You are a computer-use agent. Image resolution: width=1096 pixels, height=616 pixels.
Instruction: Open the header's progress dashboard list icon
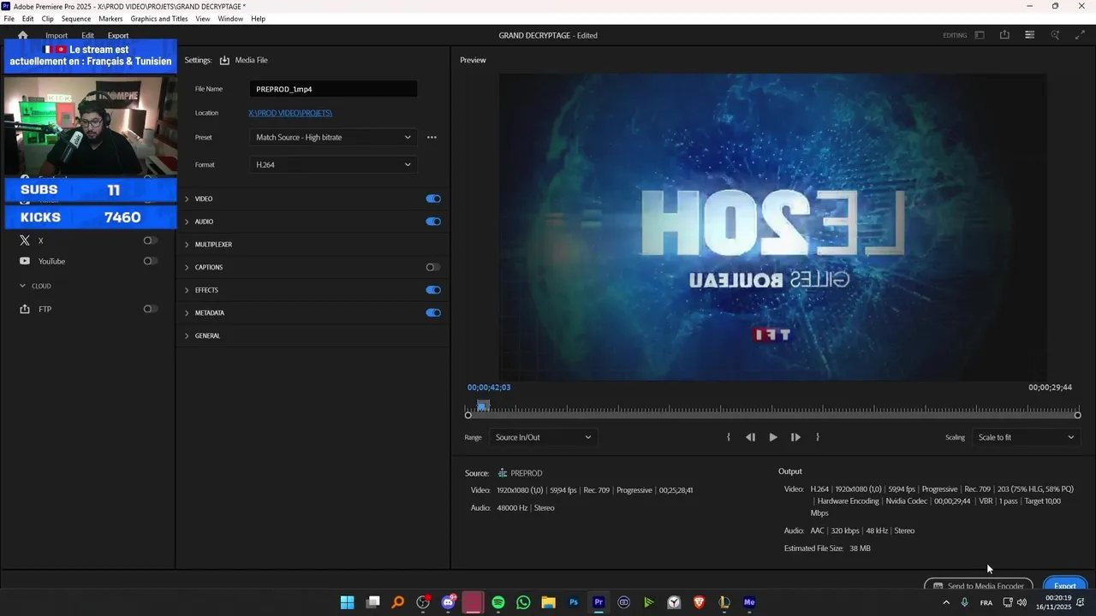1029,35
